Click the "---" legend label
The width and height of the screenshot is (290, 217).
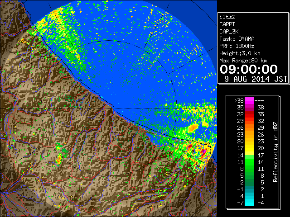pos(259,100)
